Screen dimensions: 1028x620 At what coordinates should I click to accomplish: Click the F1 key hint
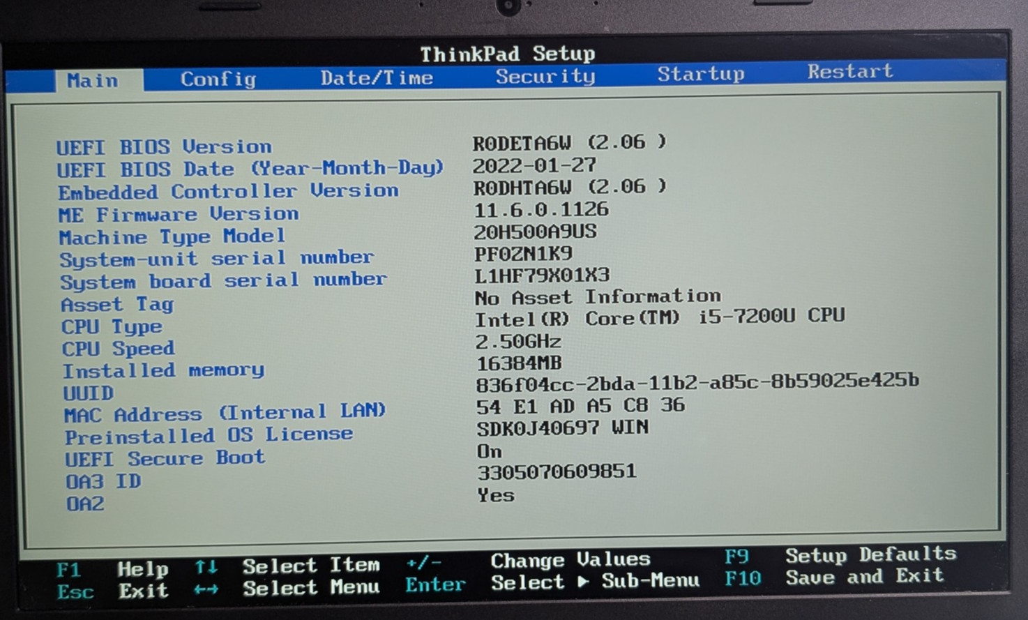click(68, 570)
